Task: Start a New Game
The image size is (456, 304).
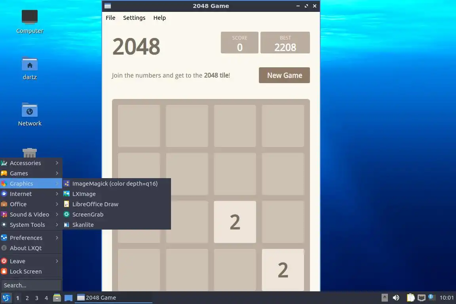Action: click(x=285, y=75)
